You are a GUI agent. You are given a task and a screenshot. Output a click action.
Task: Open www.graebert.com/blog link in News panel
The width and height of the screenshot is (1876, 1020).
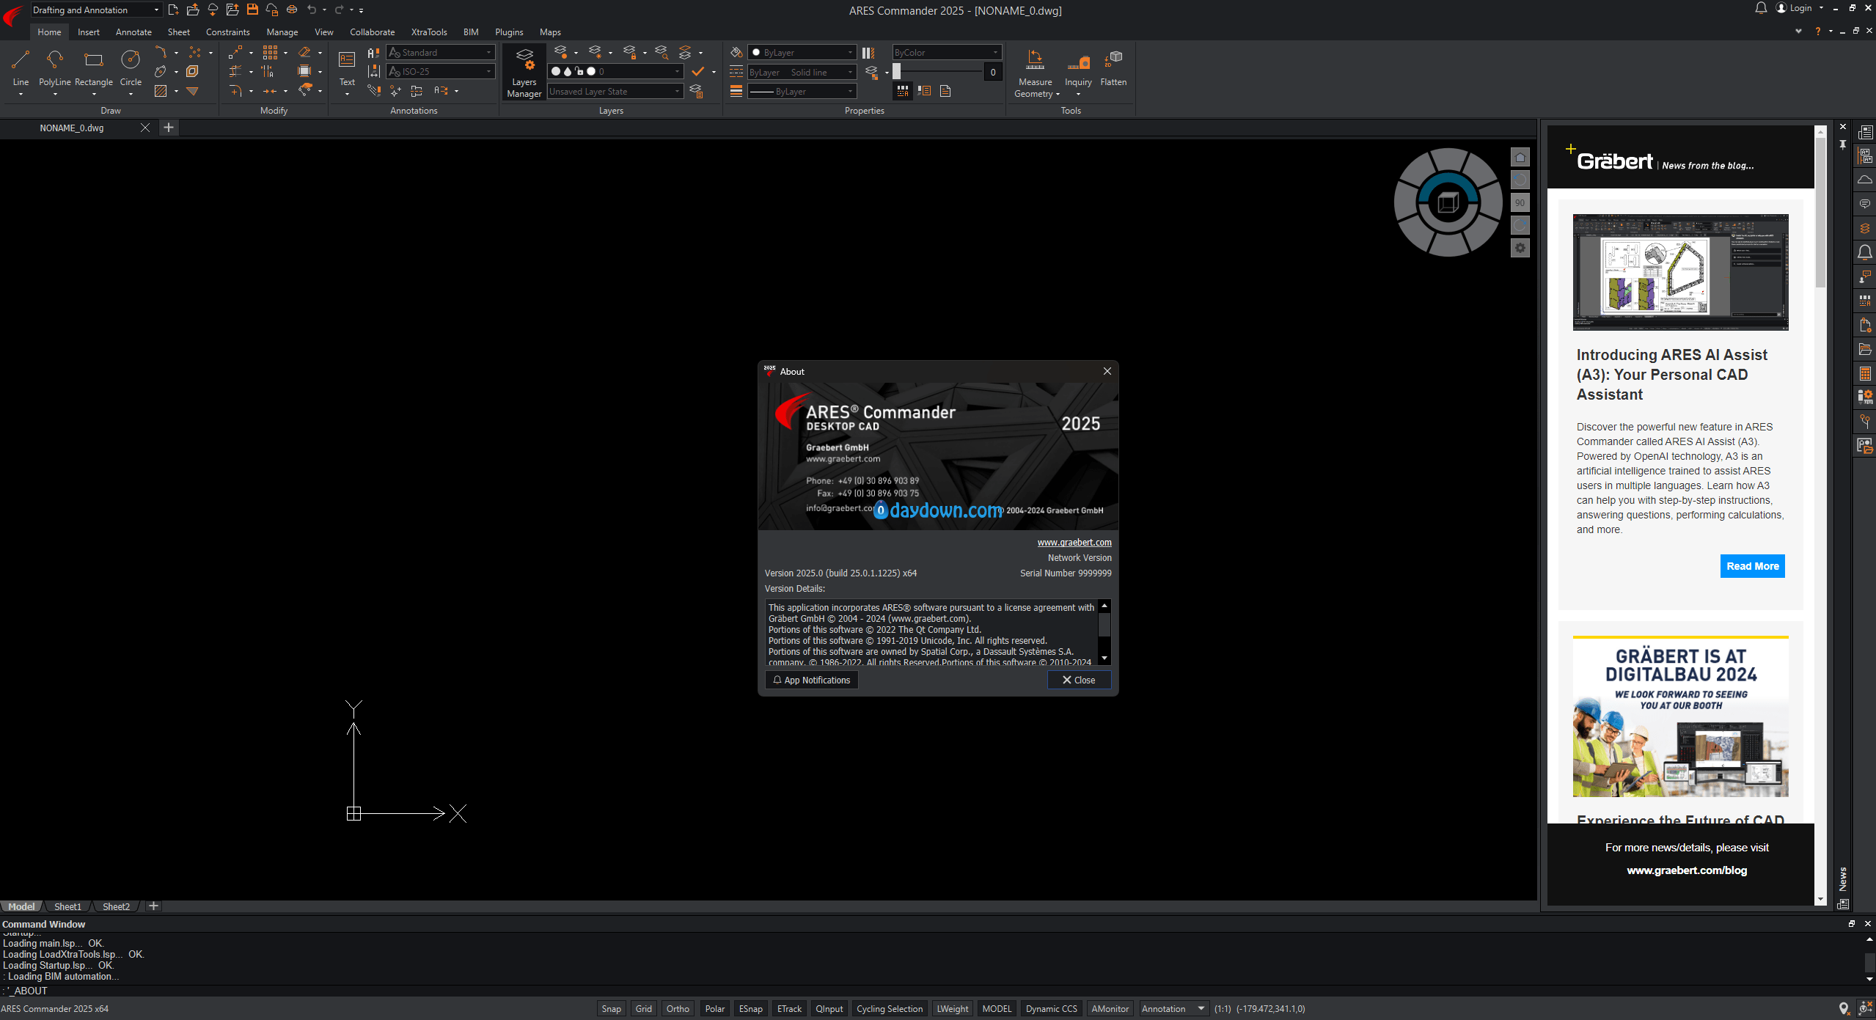(1687, 870)
